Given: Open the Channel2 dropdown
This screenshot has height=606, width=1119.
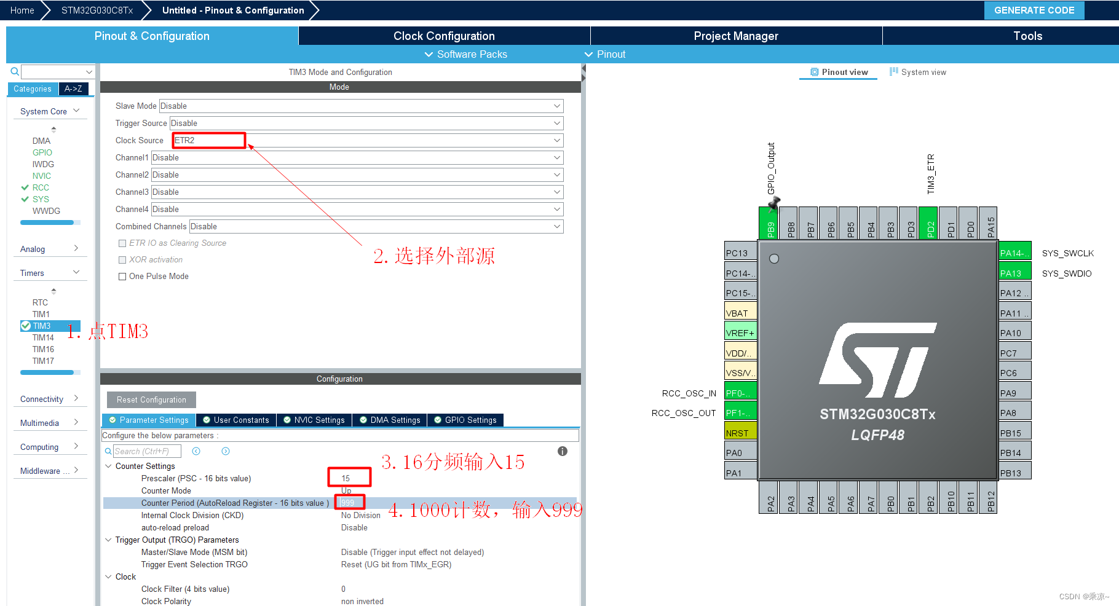Looking at the screenshot, I should (x=357, y=175).
